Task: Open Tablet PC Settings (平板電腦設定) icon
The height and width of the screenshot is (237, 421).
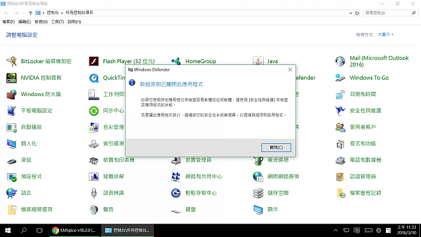Action: (x=12, y=111)
